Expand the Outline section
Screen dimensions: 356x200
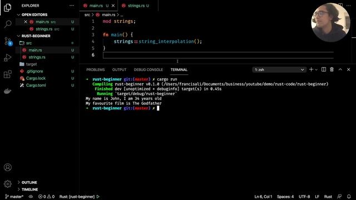click(x=29, y=182)
